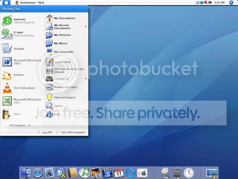This screenshot has height=179, width=238.
Task: Open My Music folder icon
Action: [49, 43]
